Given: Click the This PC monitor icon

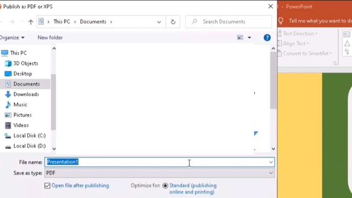Looking at the screenshot, I should 5,53.
